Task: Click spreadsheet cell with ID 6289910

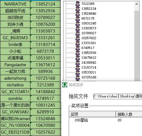Action: [x=45, y=112]
